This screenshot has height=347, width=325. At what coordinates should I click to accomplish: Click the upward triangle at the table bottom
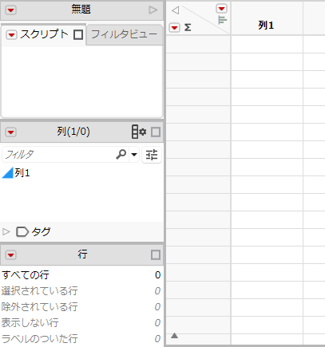pos(174,335)
